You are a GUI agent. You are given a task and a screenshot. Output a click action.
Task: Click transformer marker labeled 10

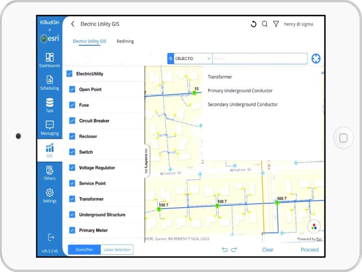click(195, 93)
